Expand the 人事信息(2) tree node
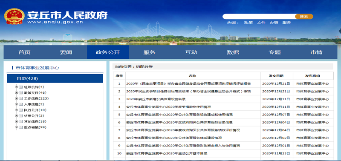The width and height of the screenshot is (341, 161). click(x=16, y=104)
